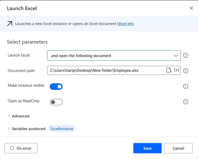View info for Make instance visible
Image resolution: width=198 pixels, height=159 pixels.
pyautogui.click(x=186, y=86)
